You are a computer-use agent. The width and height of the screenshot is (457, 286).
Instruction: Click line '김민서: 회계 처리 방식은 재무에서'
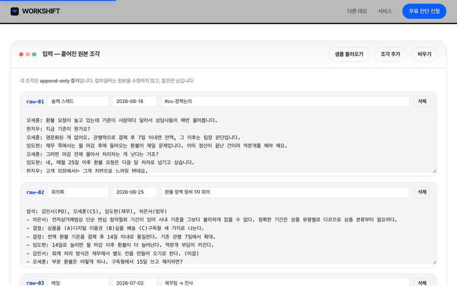[x=113, y=253]
